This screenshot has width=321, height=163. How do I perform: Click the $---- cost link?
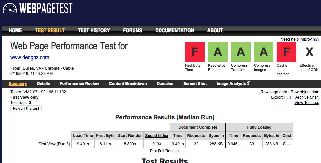[x=287, y=144]
